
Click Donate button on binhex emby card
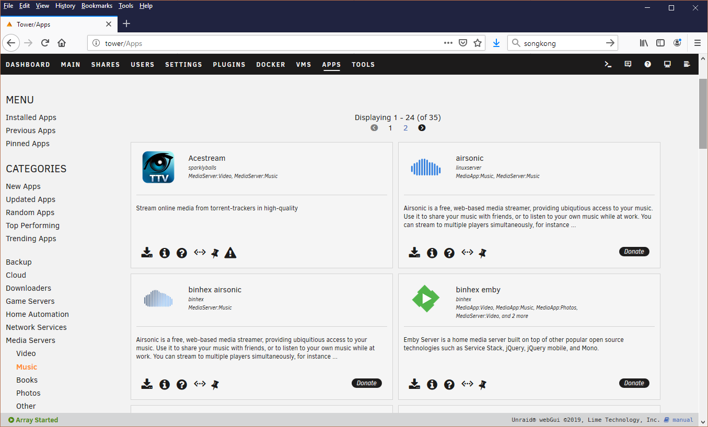pyautogui.click(x=634, y=383)
